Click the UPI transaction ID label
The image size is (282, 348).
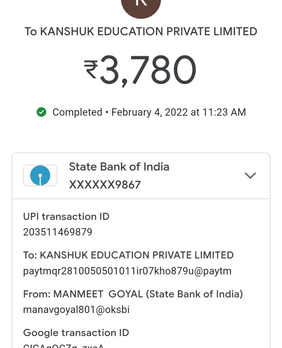coord(66,217)
